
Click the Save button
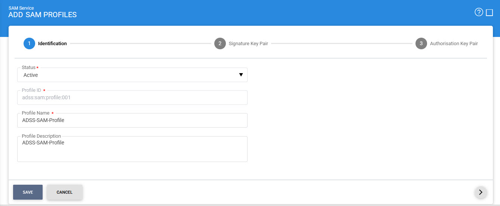tap(28, 192)
